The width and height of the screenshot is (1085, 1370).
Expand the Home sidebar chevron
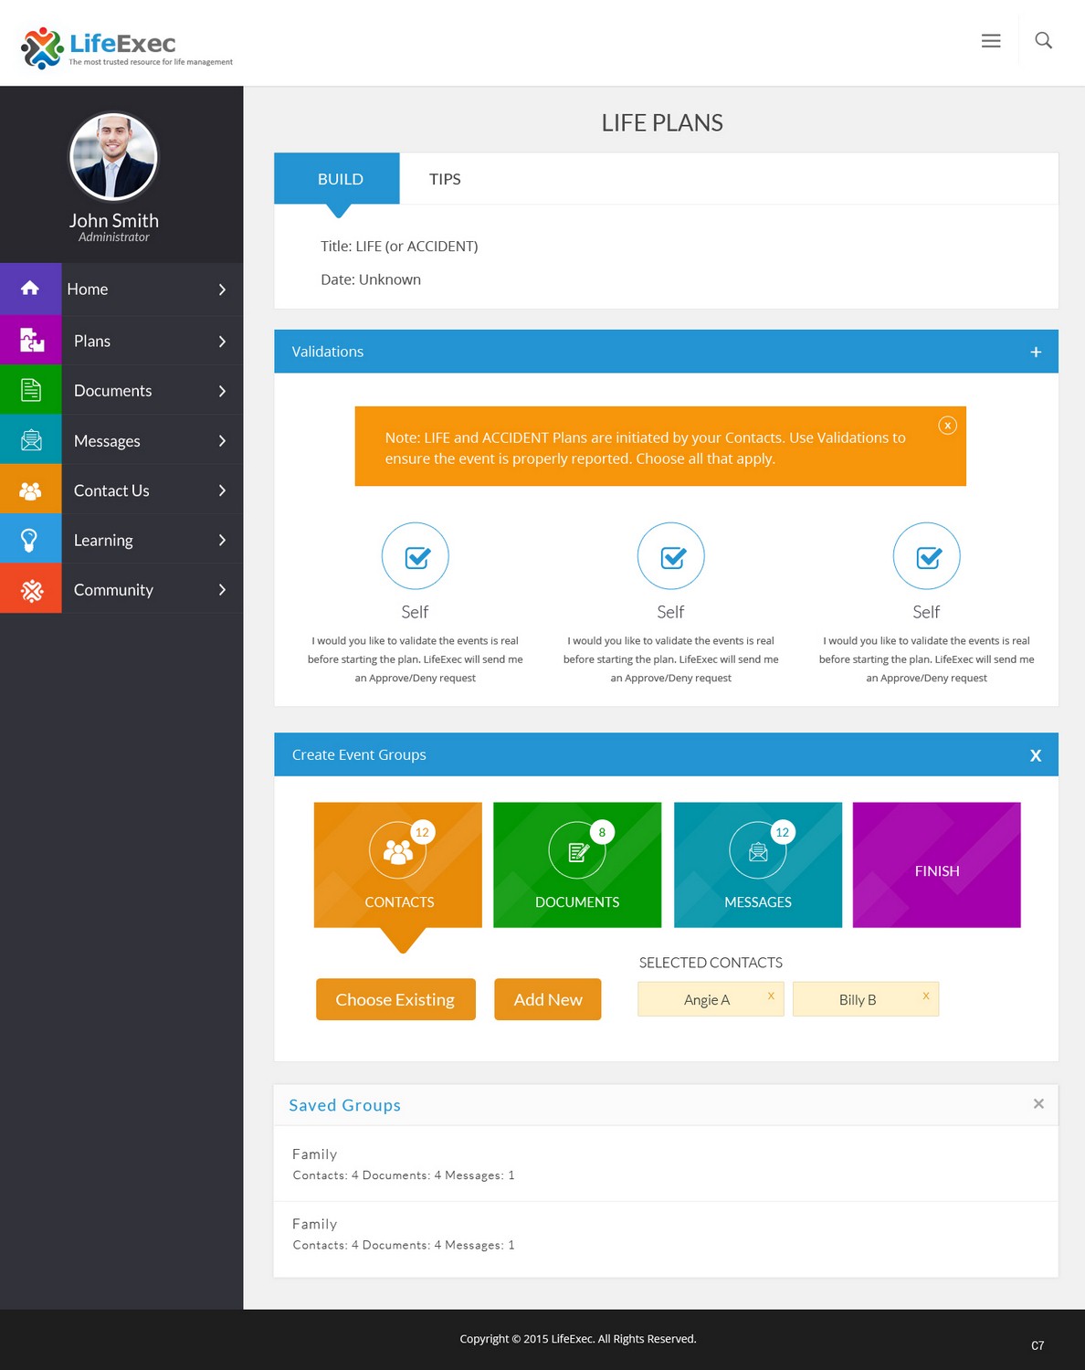tap(222, 290)
